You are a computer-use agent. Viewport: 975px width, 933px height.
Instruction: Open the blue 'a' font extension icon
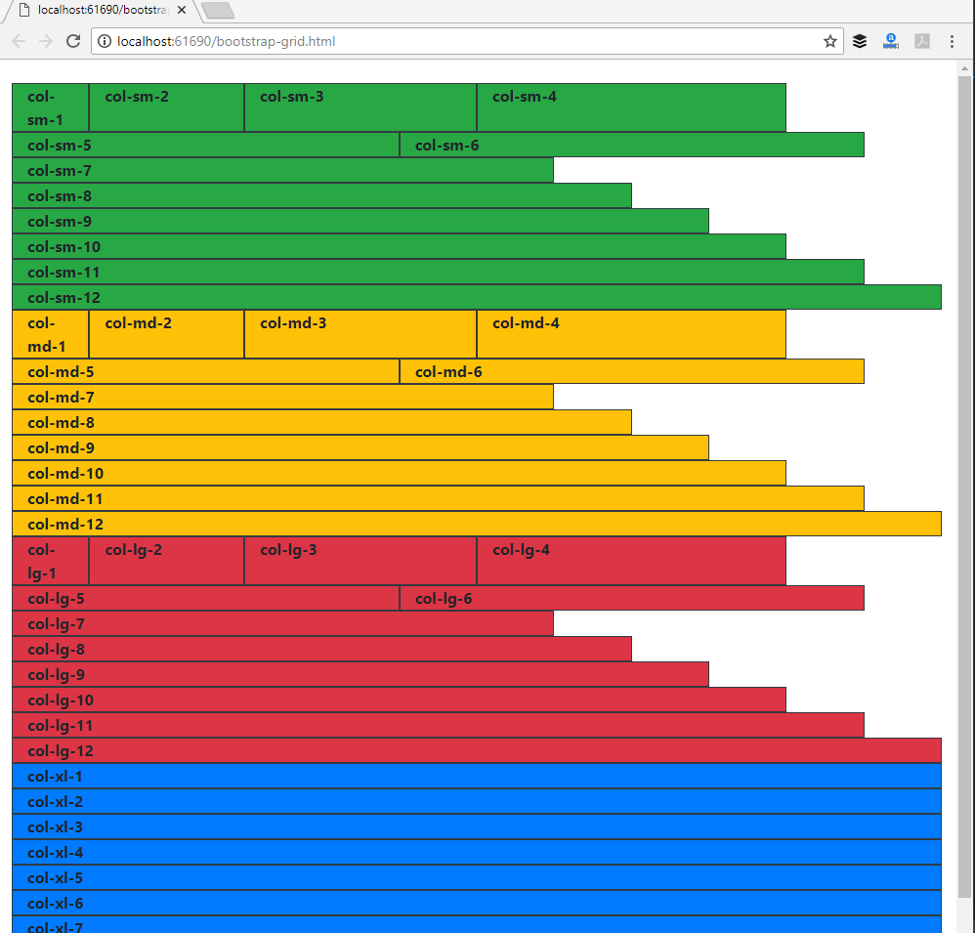pos(890,41)
